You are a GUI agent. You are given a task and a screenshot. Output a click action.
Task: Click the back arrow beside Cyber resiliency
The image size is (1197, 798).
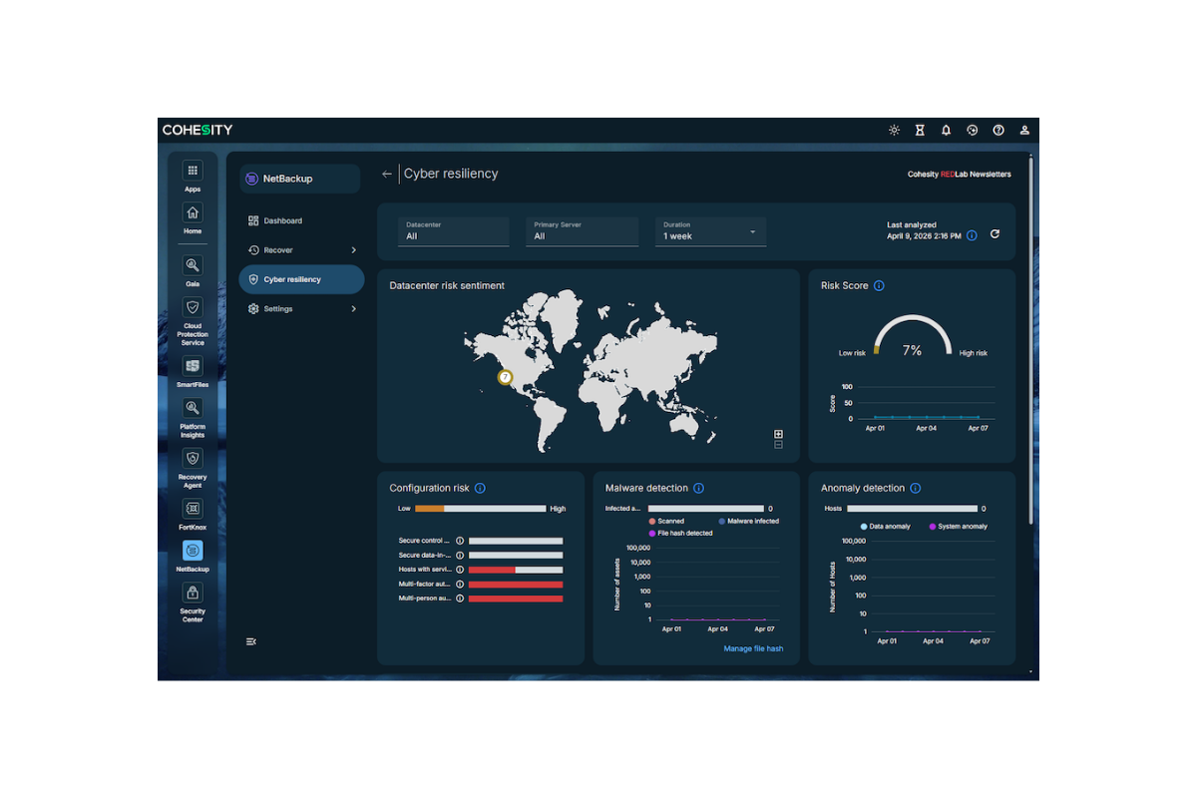[x=387, y=174]
